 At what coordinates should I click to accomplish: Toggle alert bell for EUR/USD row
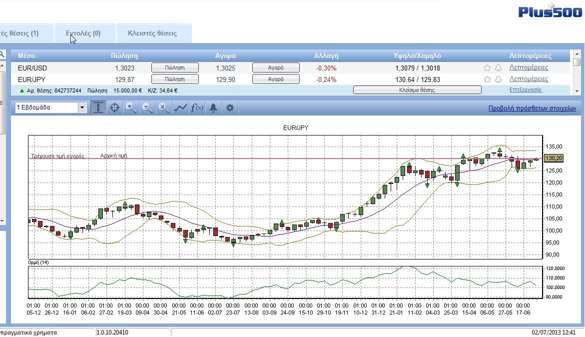(498, 68)
